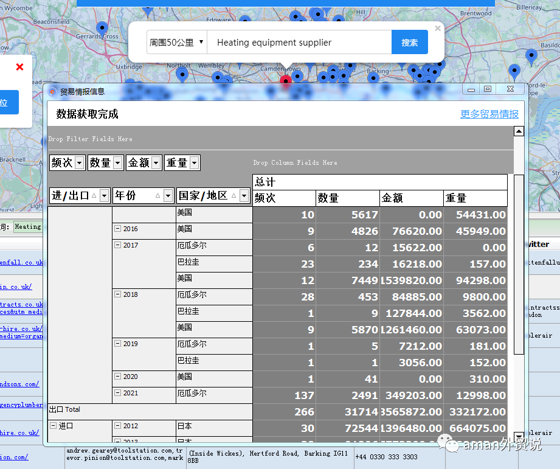This screenshot has width=560, height=469.
Task: Open the 重量 field dropdown arrow
Action: [x=195, y=163]
